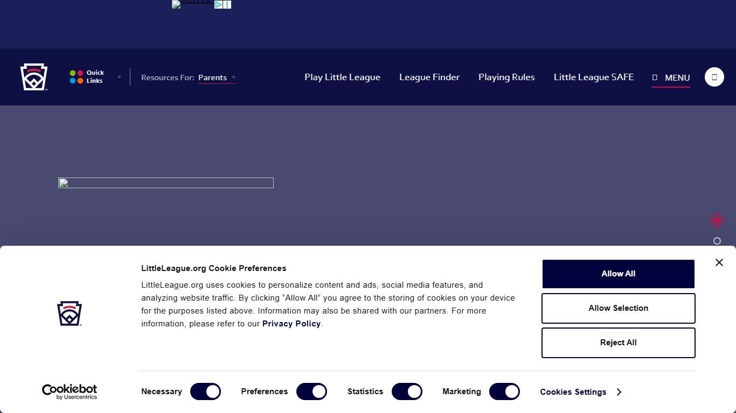Screen dimensions: 736x413
Task: Go to the second slide indicator dot
Action: [x=717, y=241]
